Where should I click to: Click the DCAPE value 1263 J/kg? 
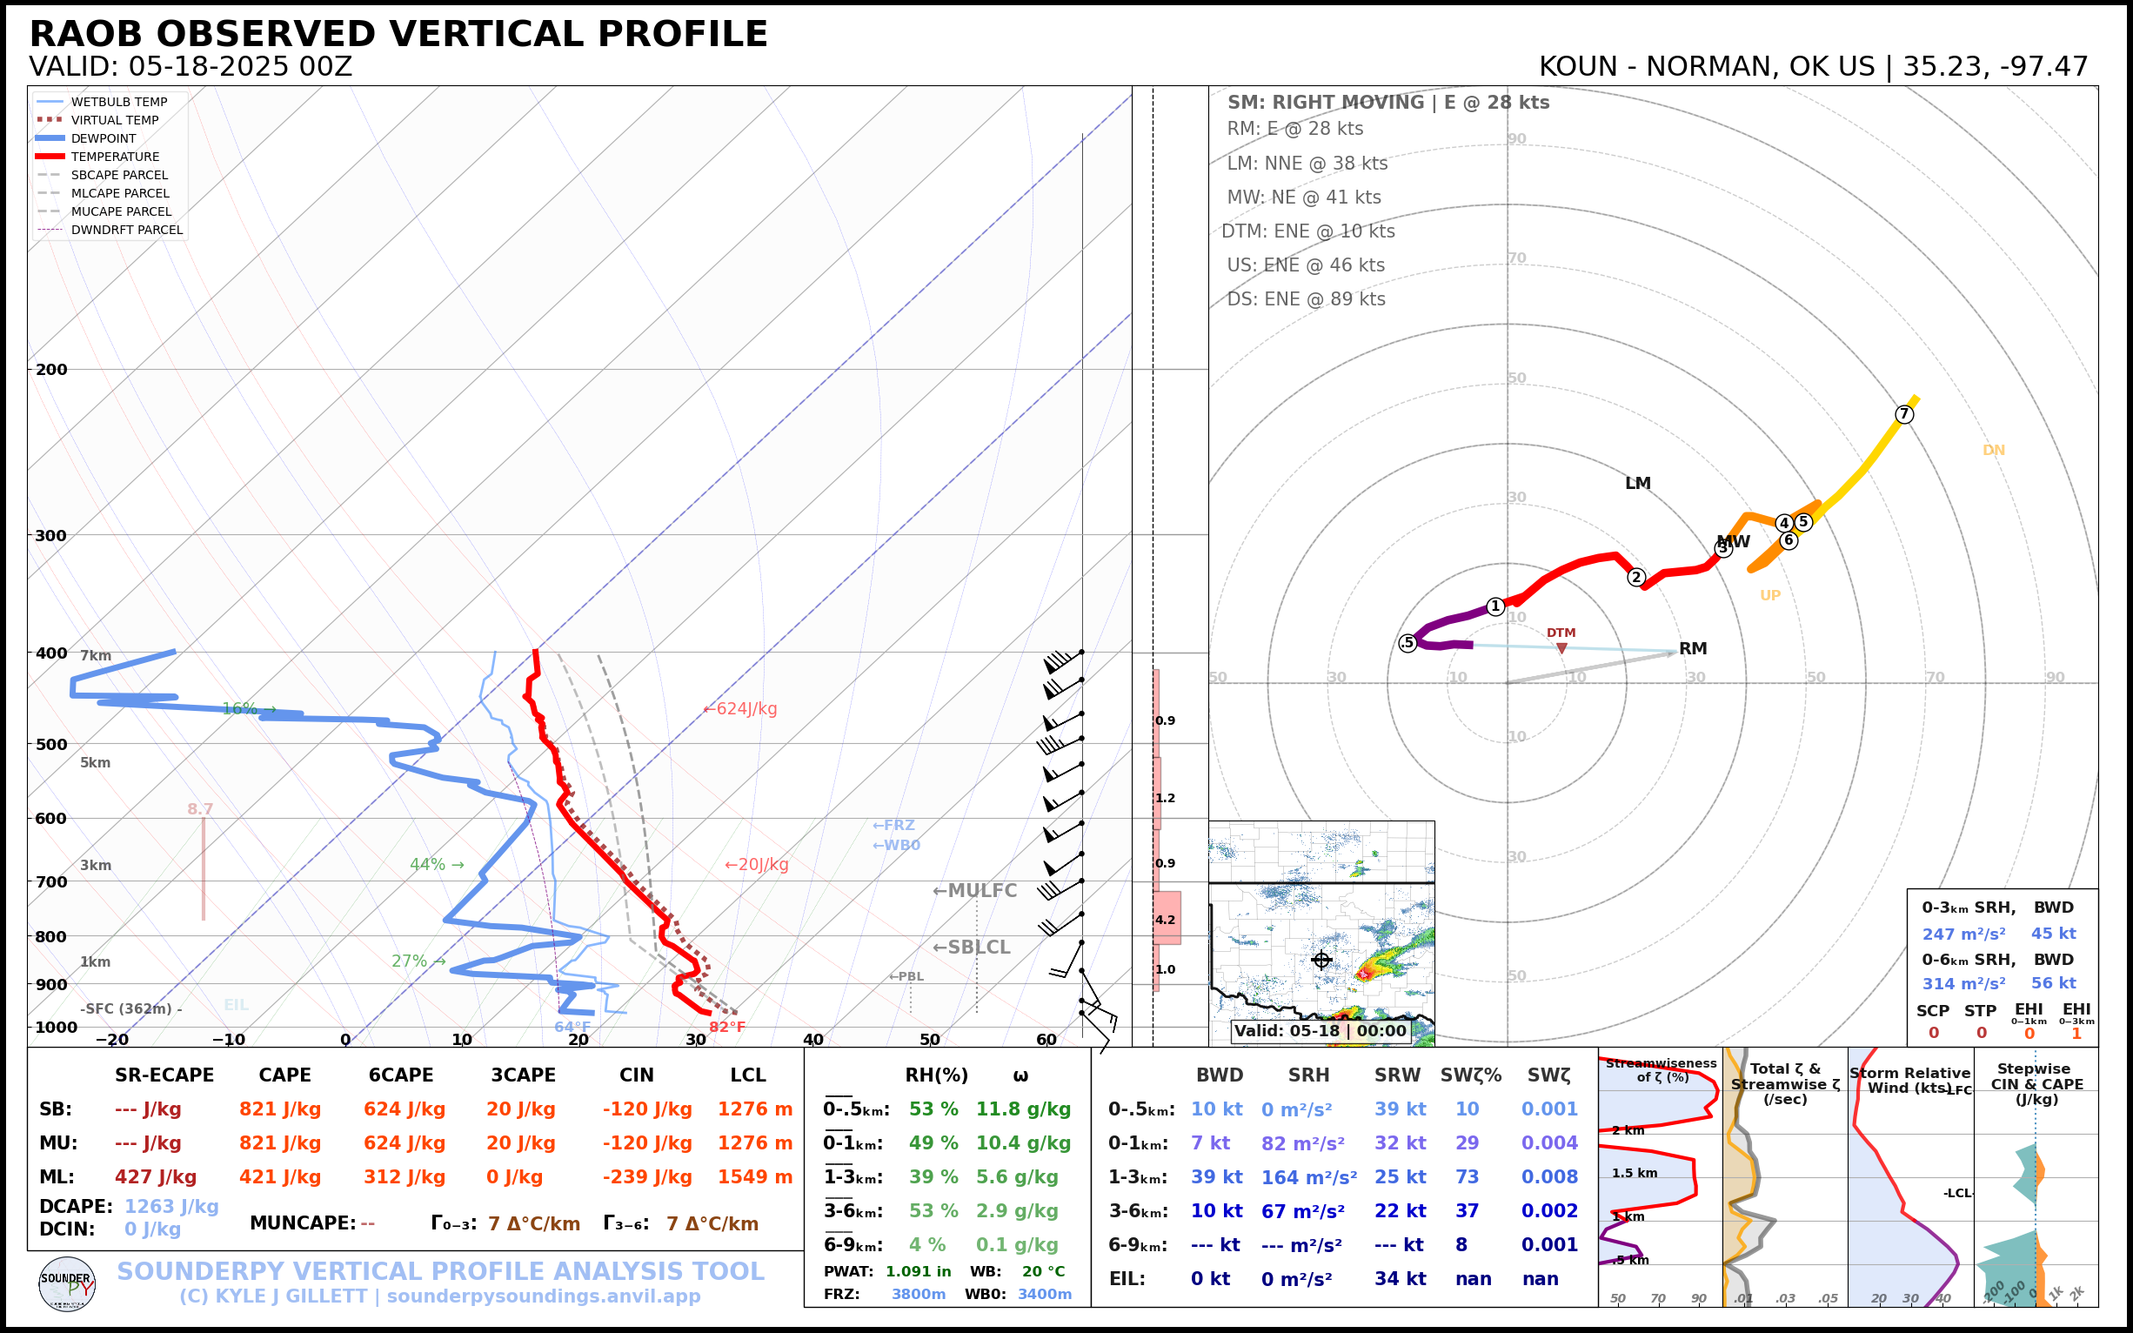point(171,1206)
